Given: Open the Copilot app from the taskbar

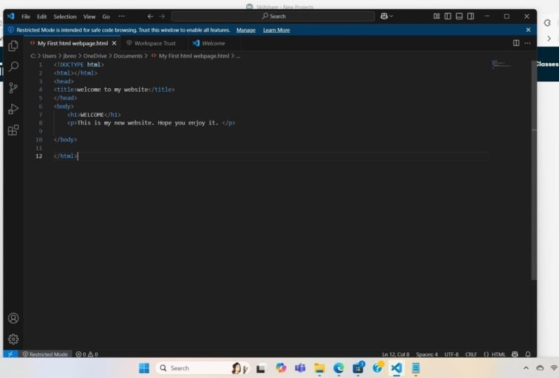Looking at the screenshot, I should pyautogui.click(x=281, y=368).
